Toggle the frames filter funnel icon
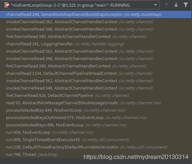 [x=186, y=5]
